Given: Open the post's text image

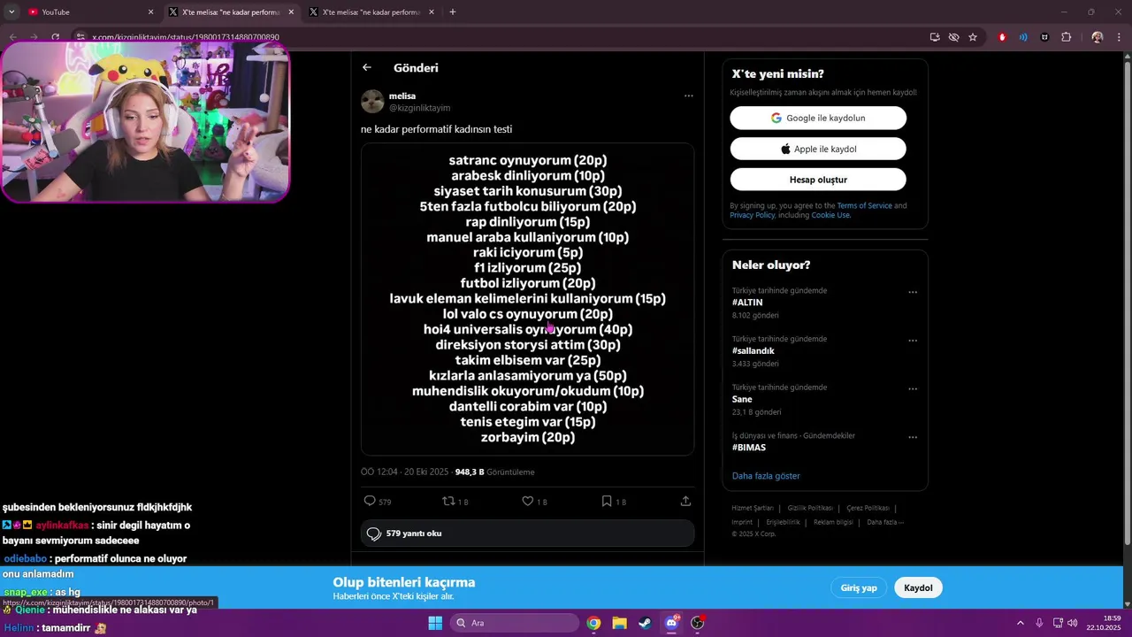Looking at the screenshot, I should point(527,299).
